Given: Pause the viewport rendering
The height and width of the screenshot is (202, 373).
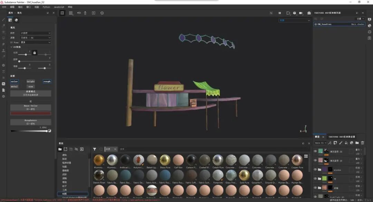Looking at the screenshot, I should click(x=280, y=13).
